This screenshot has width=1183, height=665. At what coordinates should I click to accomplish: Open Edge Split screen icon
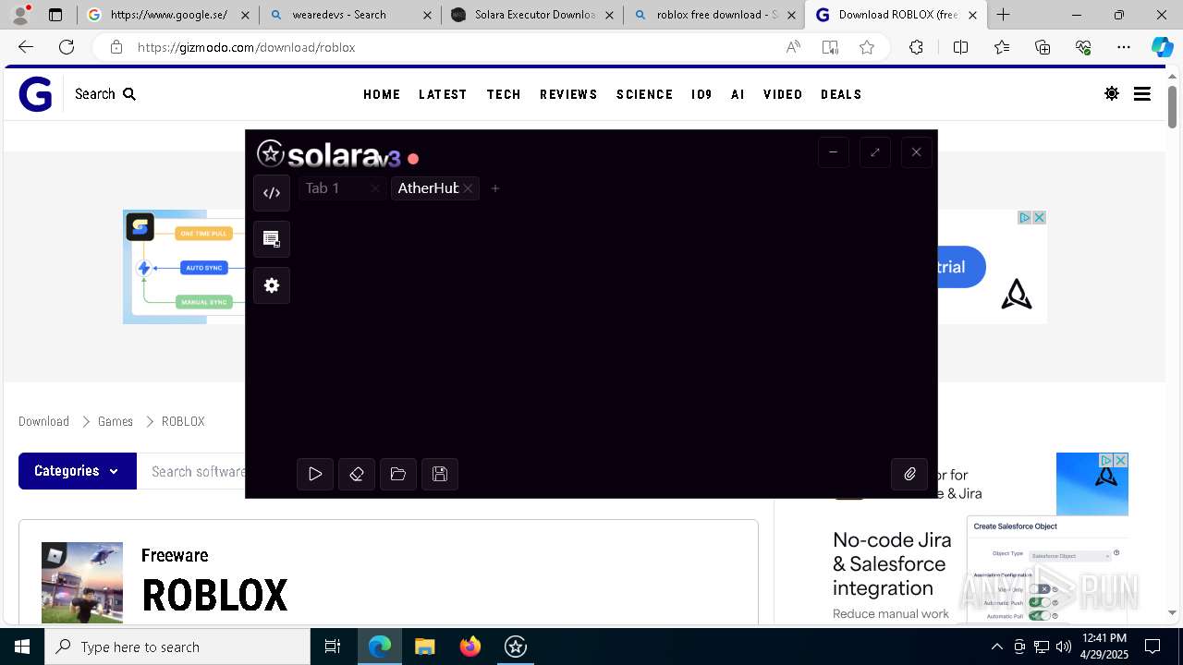(960, 47)
